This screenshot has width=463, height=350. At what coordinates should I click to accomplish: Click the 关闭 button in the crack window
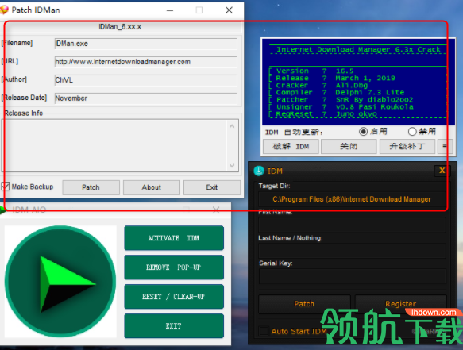coord(349,146)
